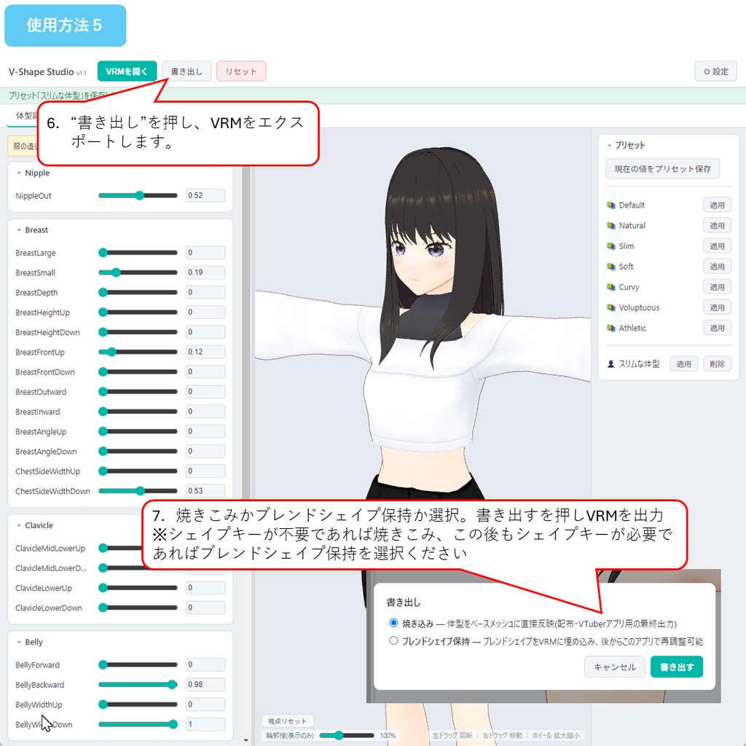Open the VRMを開く button
Viewport: 746px width, 746px height.
[x=127, y=71]
